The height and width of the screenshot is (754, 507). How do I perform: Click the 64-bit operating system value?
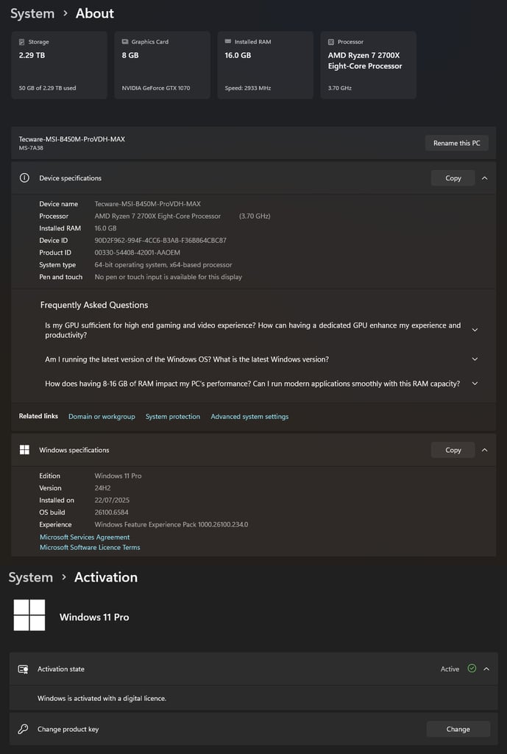point(163,265)
